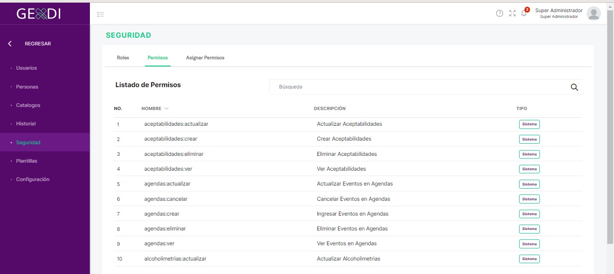Click Sistema tag for aceptabilidades:crear

(529, 139)
